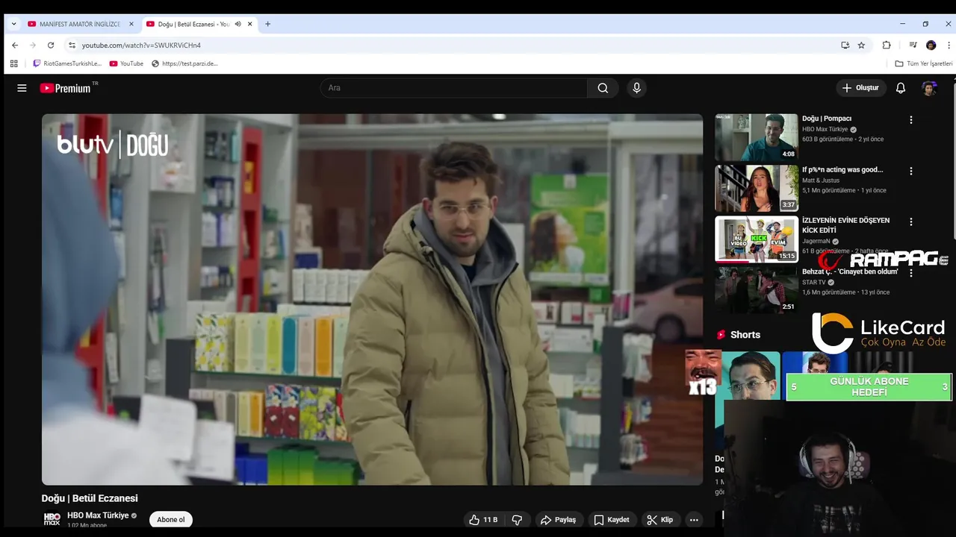Image resolution: width=956 pixels, height=537 pixels.
Task: Start voice search with the microphone icon
Action: pos(636,88)
